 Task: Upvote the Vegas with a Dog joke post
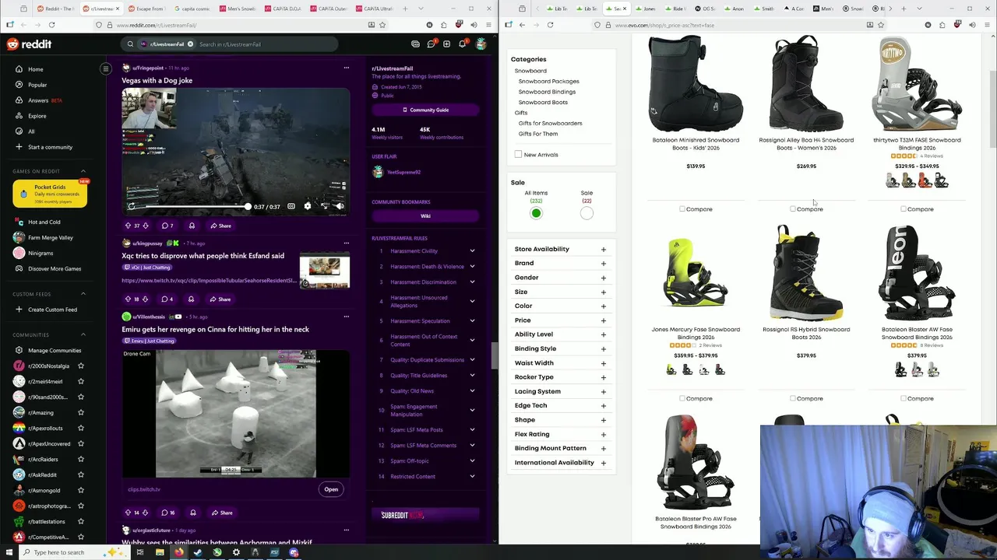click(128, 226)
